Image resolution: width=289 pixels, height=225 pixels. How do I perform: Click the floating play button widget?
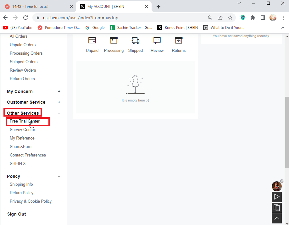(277, 197)
